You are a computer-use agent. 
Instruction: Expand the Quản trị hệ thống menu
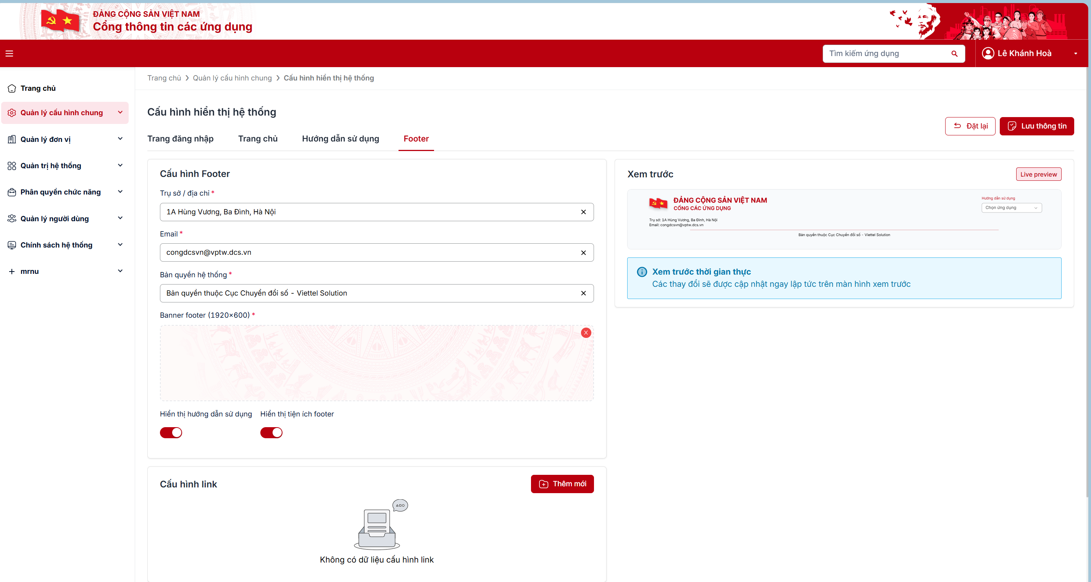pyautogui.click(x=120, y=165)
